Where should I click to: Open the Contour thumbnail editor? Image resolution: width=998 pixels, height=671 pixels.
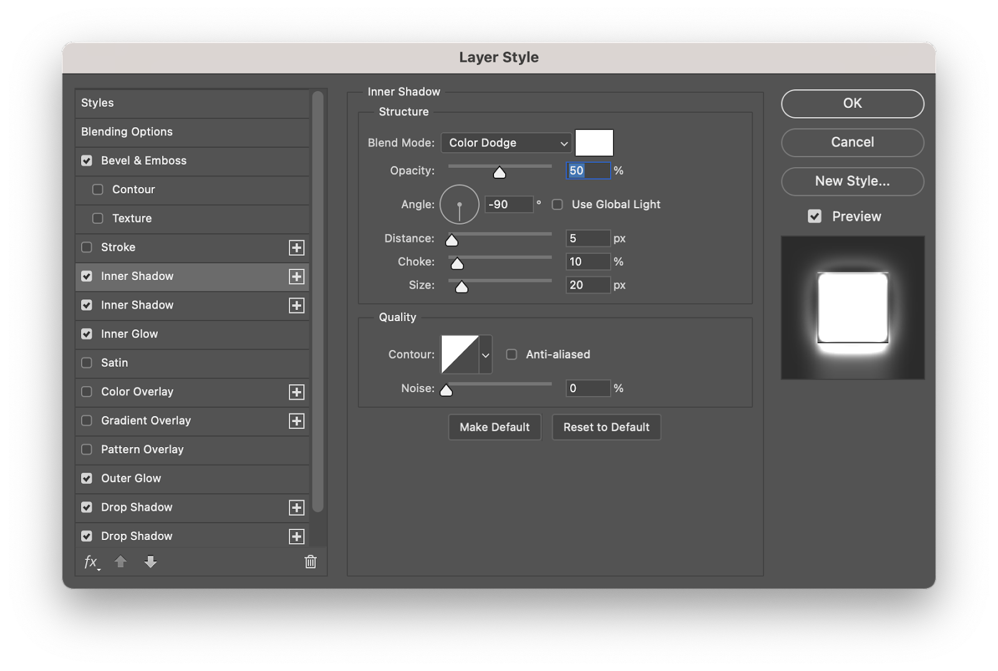point(460,354)
